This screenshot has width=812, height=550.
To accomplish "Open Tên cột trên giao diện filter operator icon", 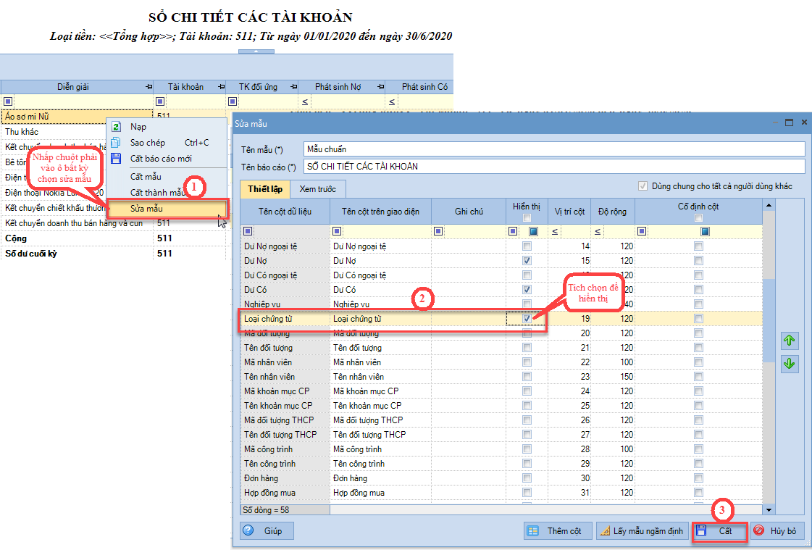I will point(337,231).
